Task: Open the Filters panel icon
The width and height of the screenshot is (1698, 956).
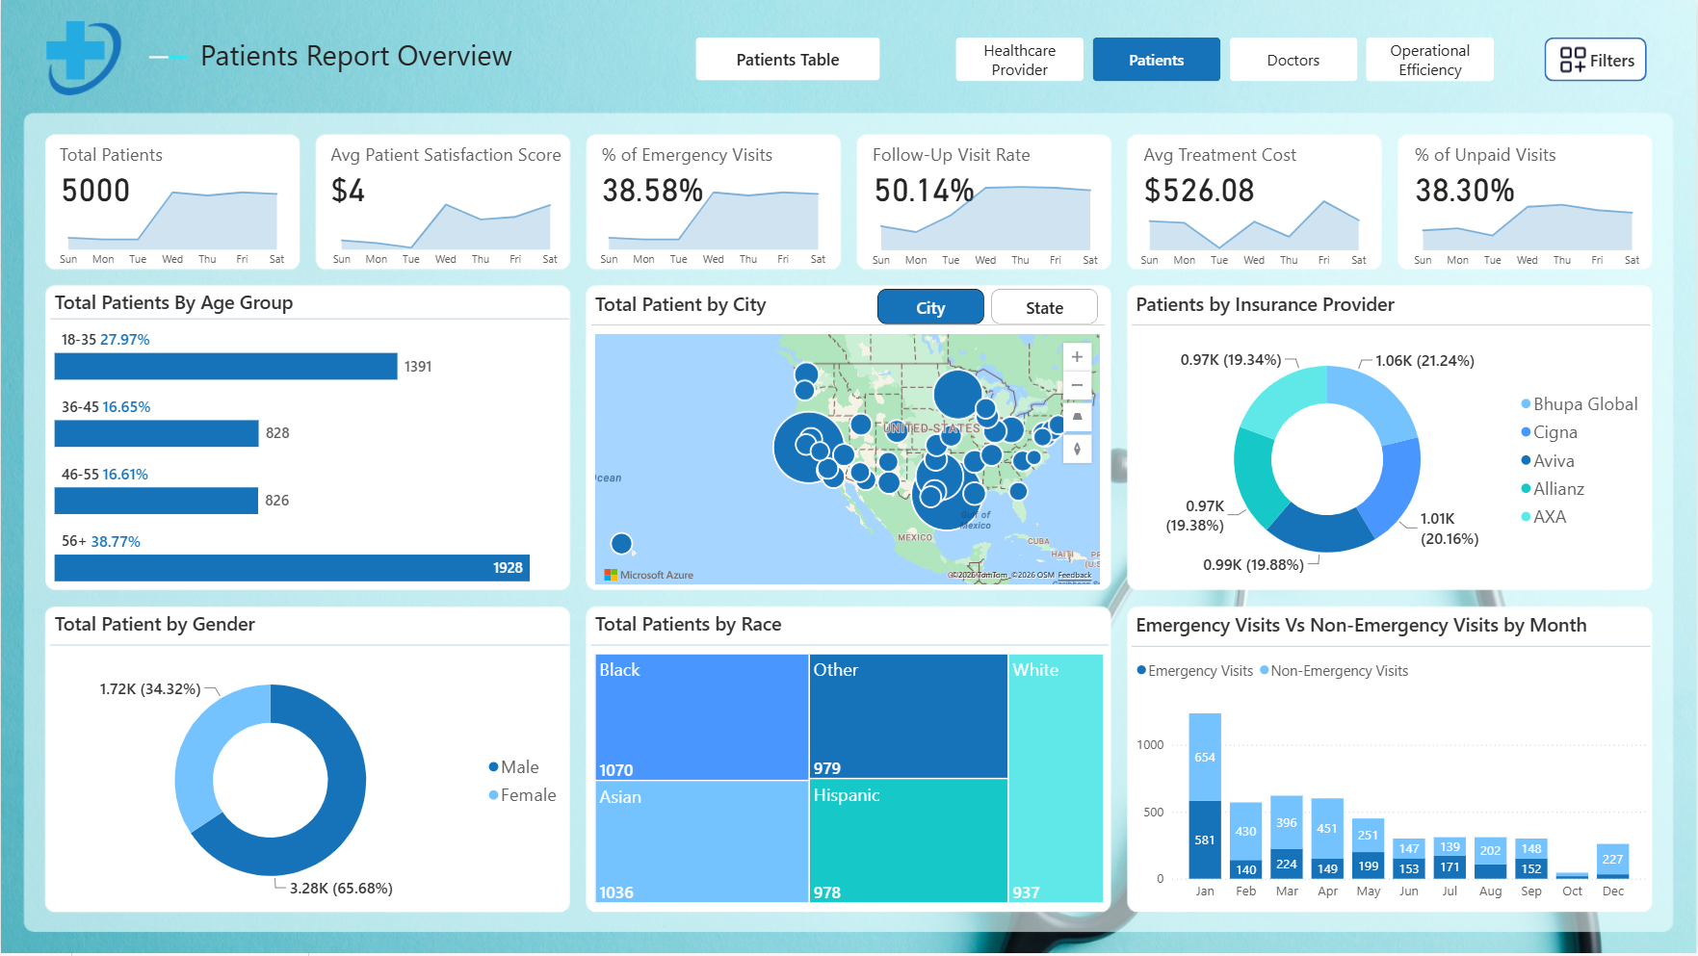Action: pos(1595,60)
